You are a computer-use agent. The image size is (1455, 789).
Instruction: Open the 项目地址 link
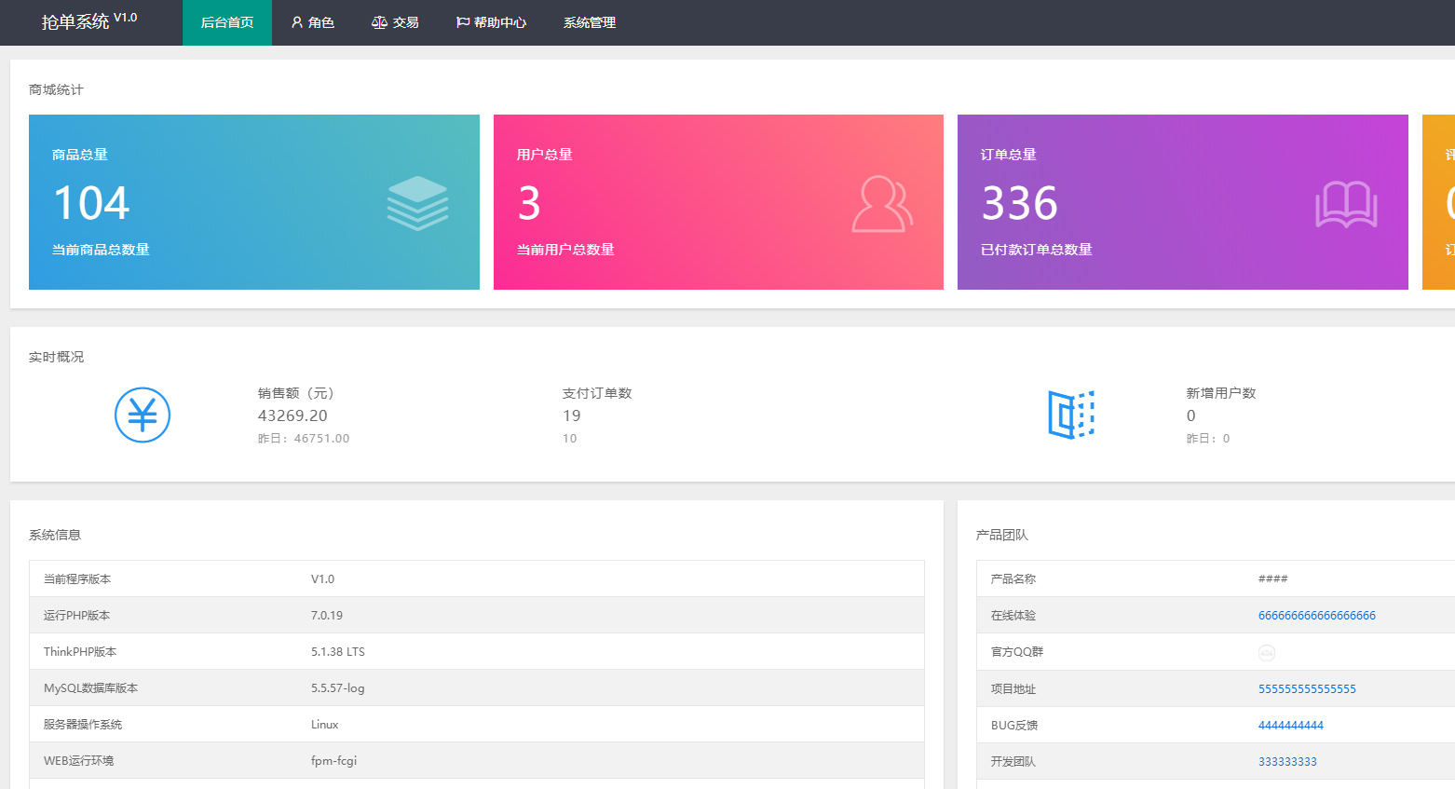click(x=1309, y=688)
